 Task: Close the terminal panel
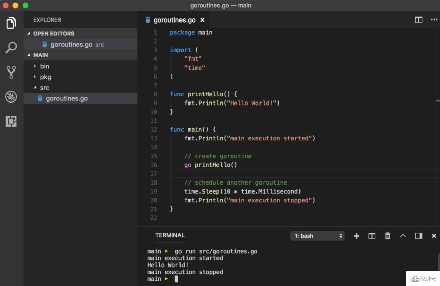[x=434, y=236]
